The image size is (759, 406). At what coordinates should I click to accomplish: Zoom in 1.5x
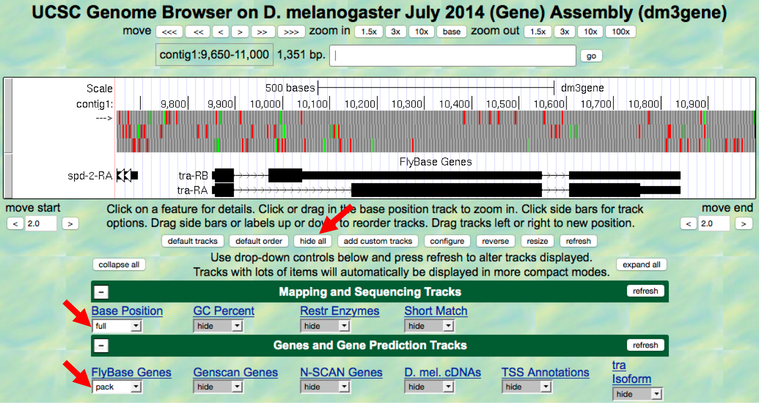pos(368,32)
